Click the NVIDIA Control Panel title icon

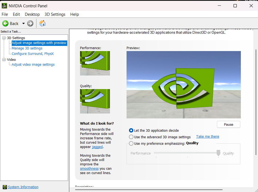click(4, 6)
